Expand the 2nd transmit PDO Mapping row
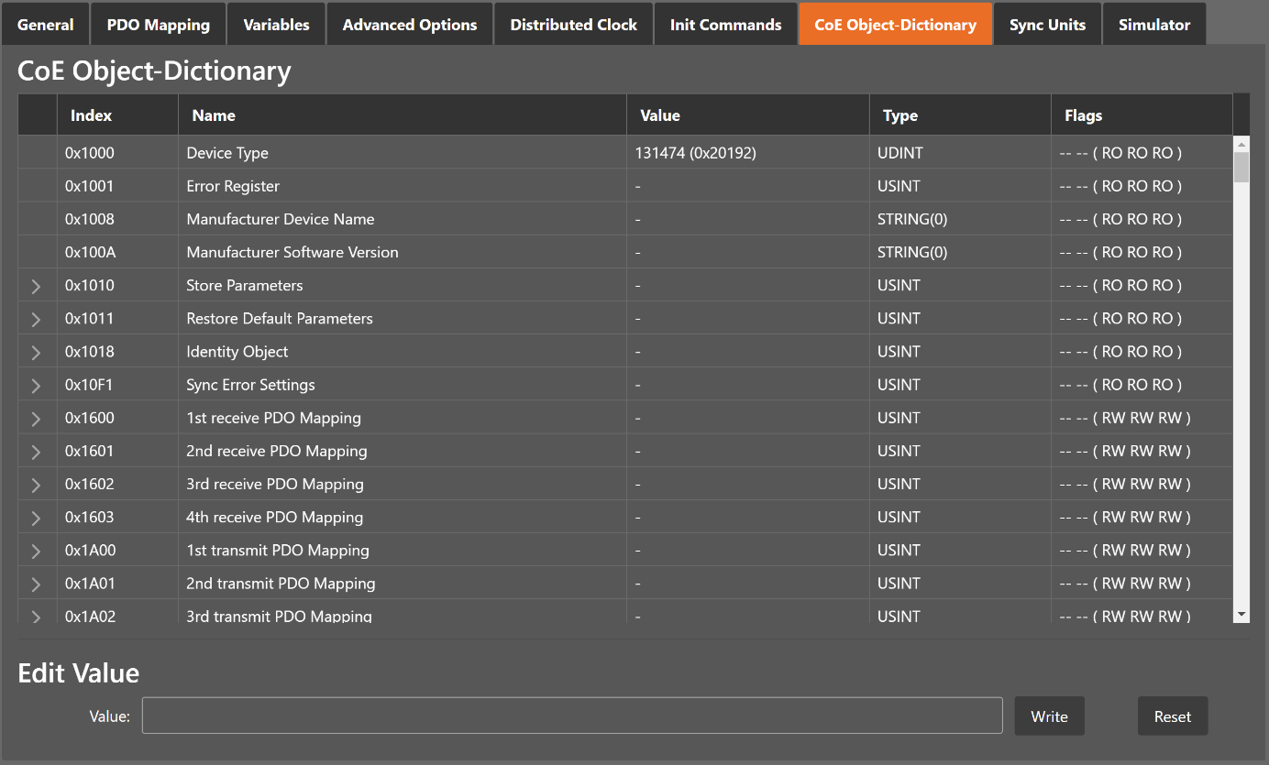This screenshot has height=765, width=1269. click(x=37, y=584)
